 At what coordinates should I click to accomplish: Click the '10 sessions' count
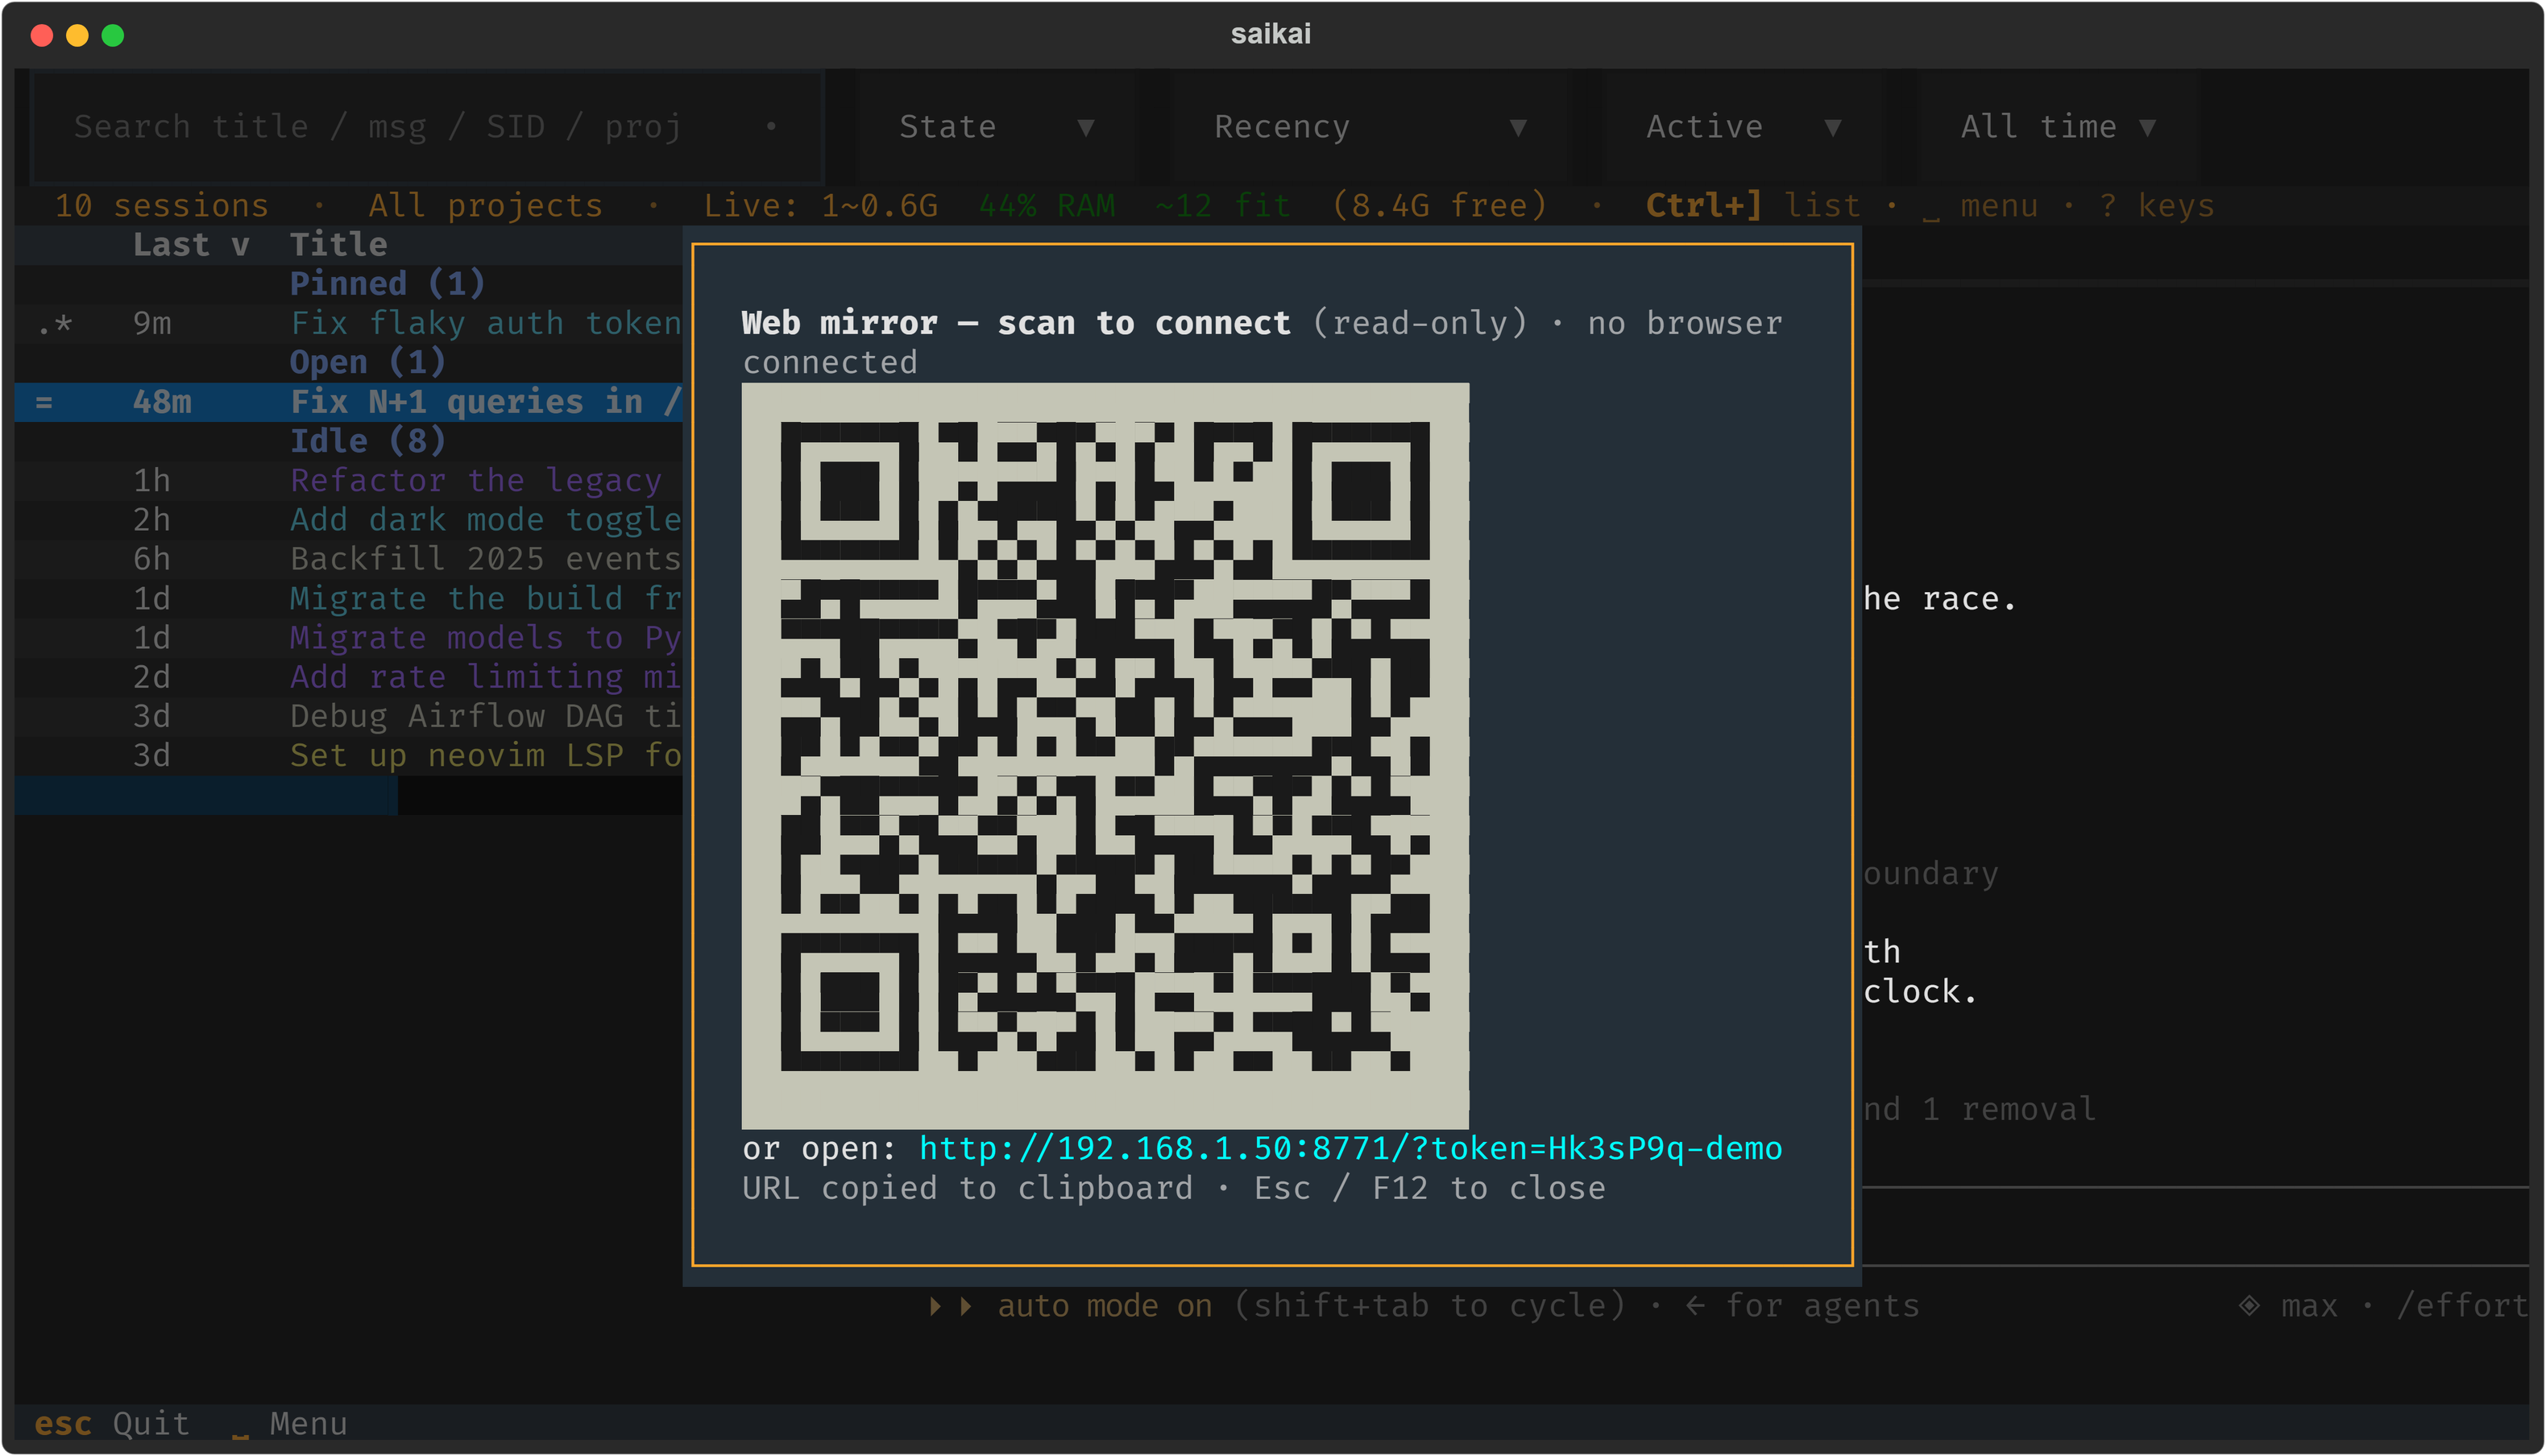tap(161, 206)
